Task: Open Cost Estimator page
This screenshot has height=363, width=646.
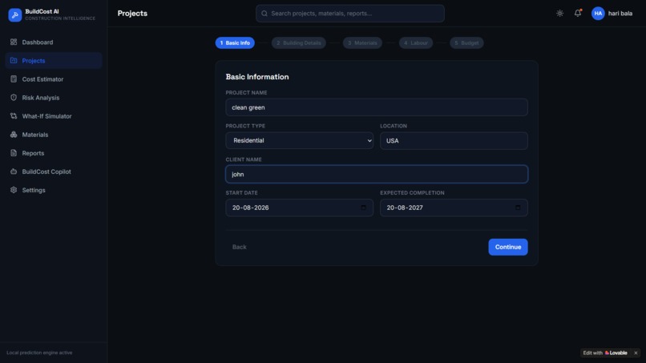Action: [54, 79]
